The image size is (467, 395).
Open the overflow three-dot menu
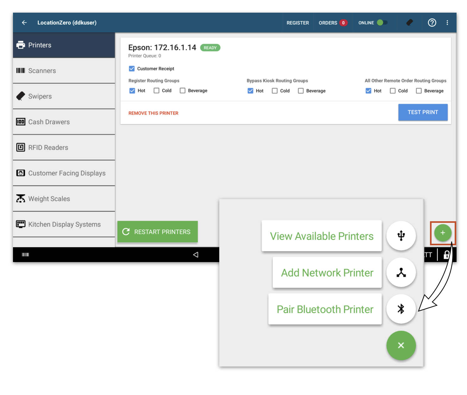point(447,22)
